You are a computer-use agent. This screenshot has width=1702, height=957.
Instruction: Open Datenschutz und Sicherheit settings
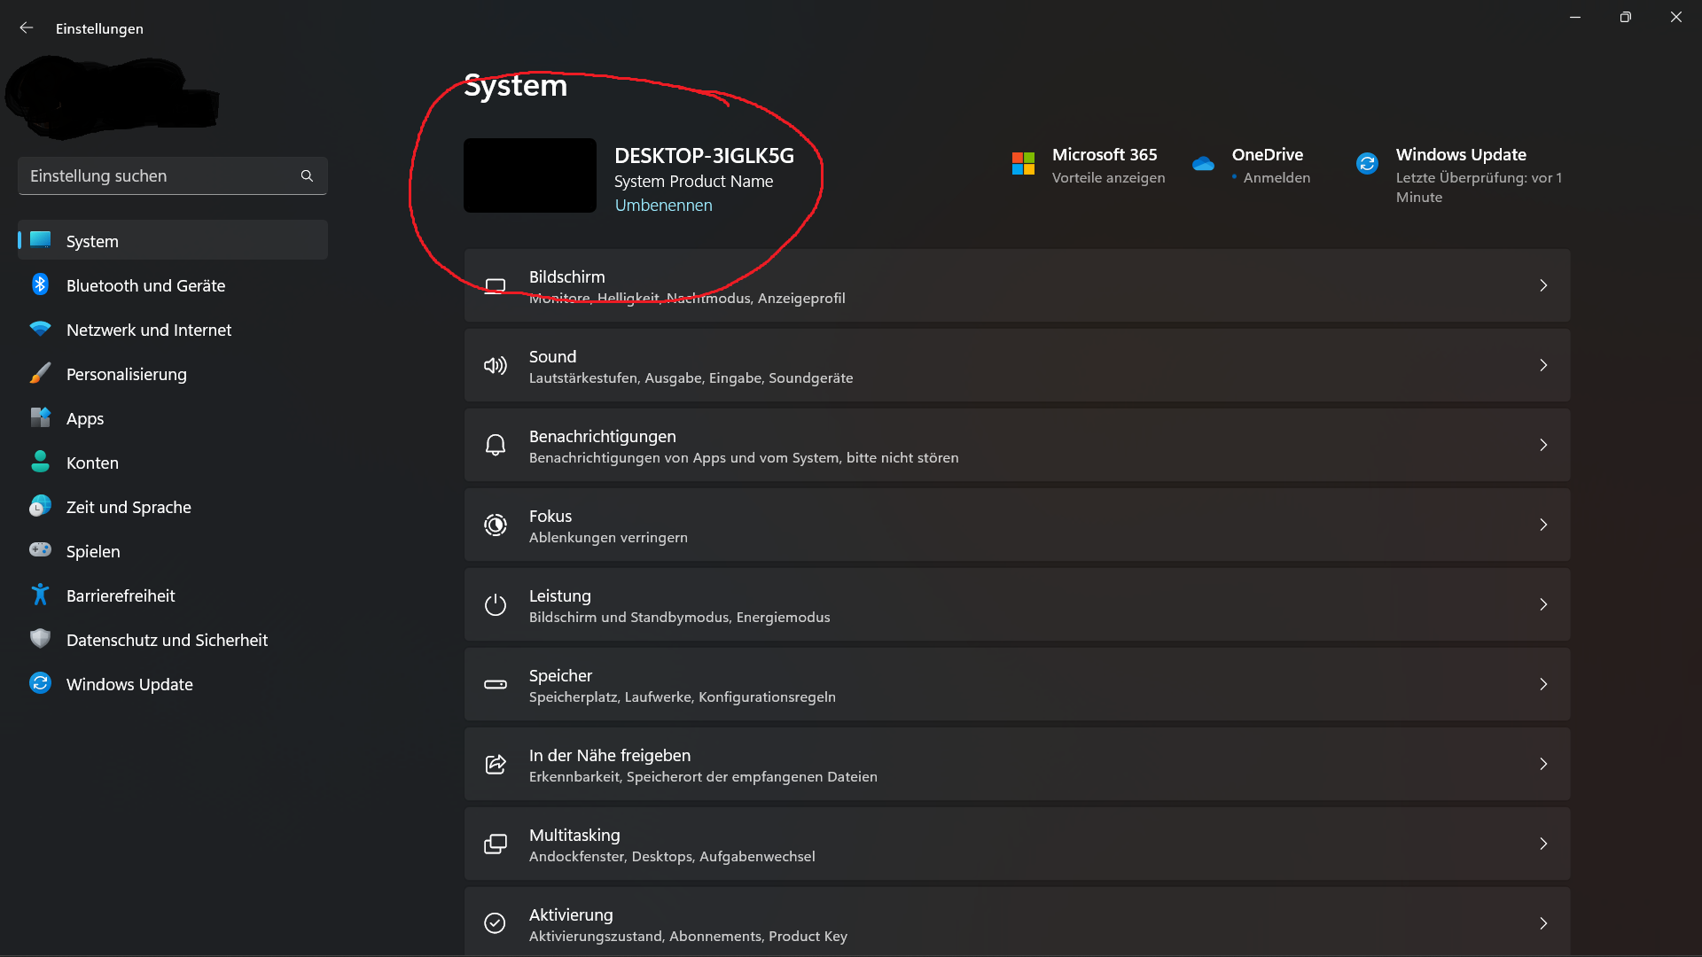(x=167, y=640)
